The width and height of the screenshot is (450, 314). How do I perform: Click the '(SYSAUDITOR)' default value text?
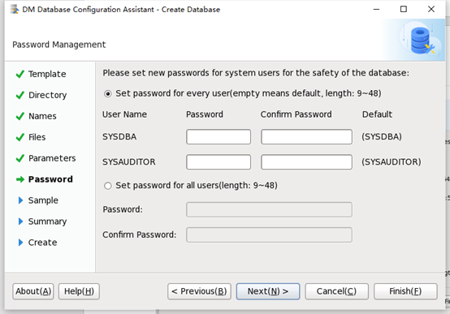[392, 162]
